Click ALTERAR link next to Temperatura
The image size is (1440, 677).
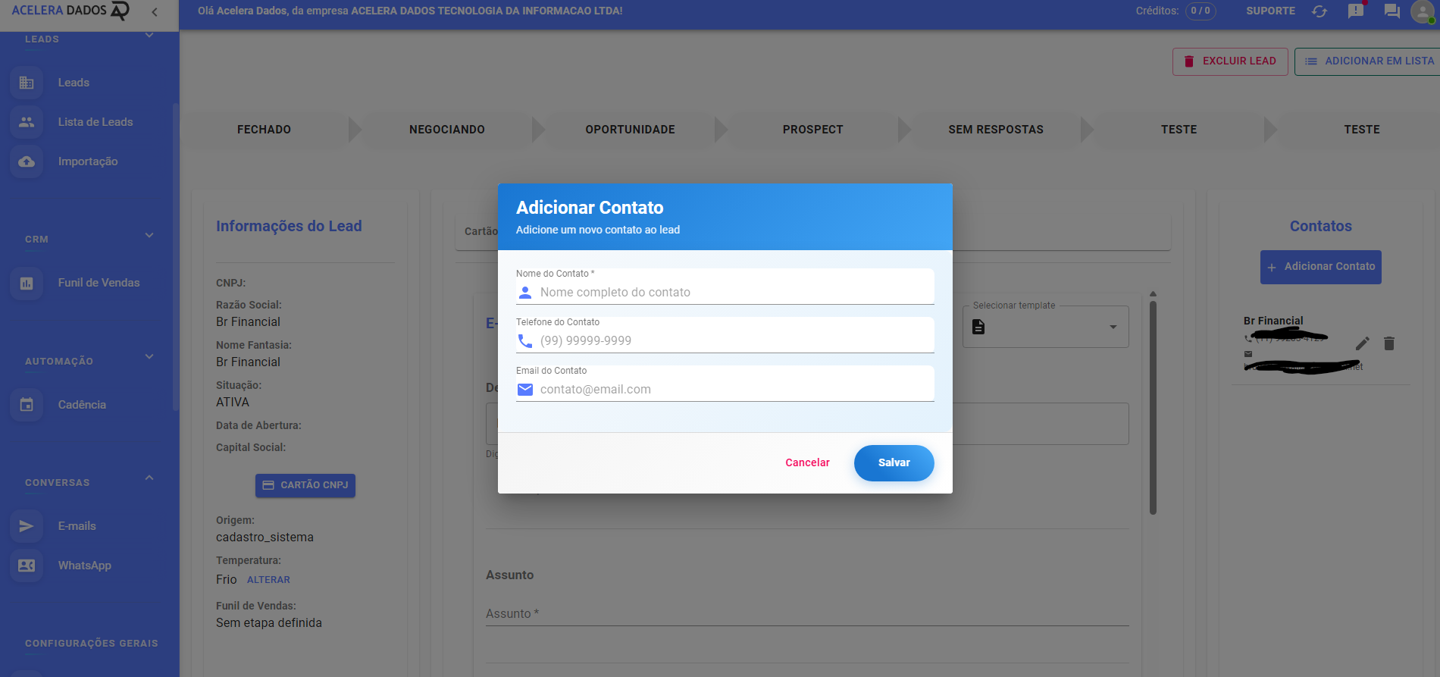268,580
